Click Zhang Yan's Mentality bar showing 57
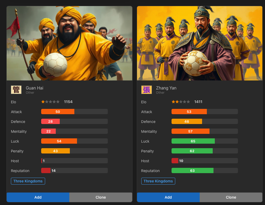265x205 pixels. coord(205,131)
